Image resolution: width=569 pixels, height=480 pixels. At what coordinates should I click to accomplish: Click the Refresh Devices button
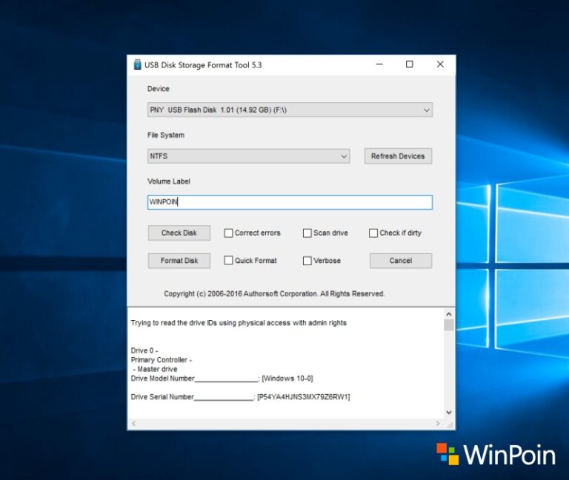pos(398,156)
